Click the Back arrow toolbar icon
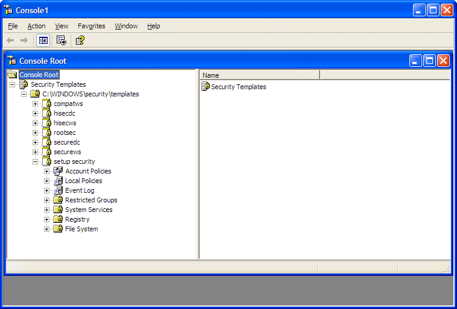 tap(10, 40)
